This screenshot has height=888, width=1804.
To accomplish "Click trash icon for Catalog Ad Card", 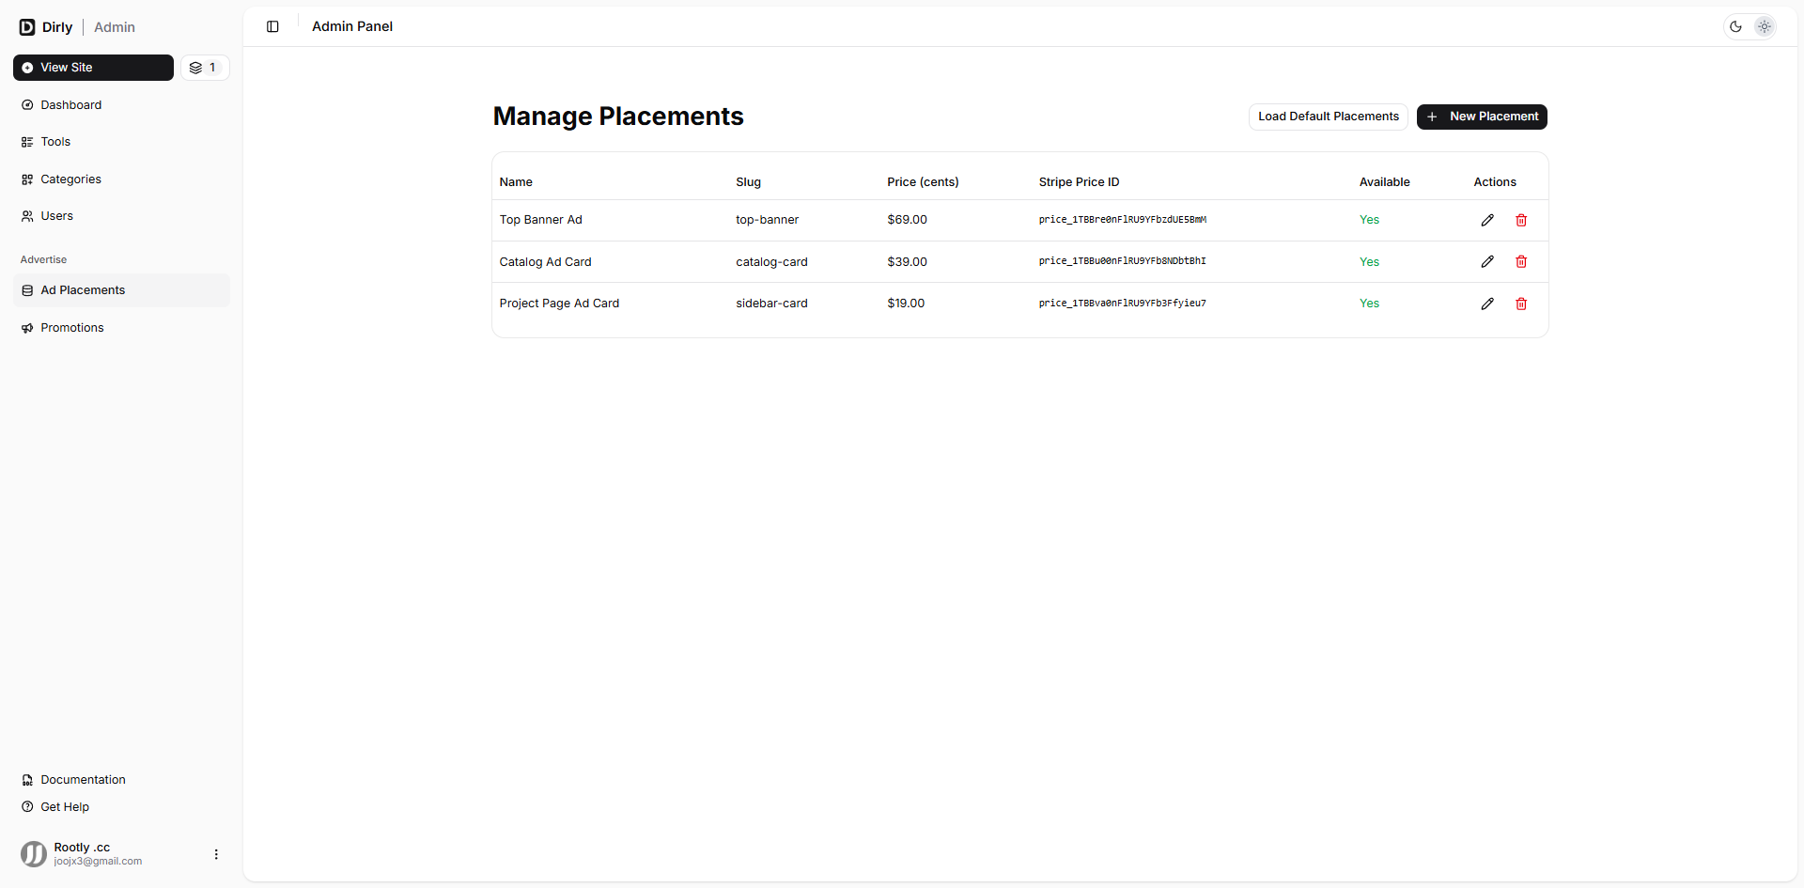I will 1520,261.
